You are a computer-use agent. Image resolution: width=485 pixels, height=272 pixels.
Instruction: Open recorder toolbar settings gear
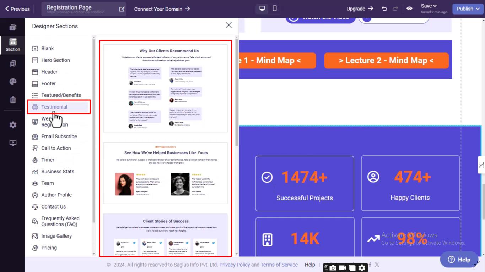coord(362,268)
